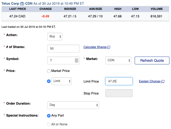Choose the Any Part special instruction

tap(49, 116)
